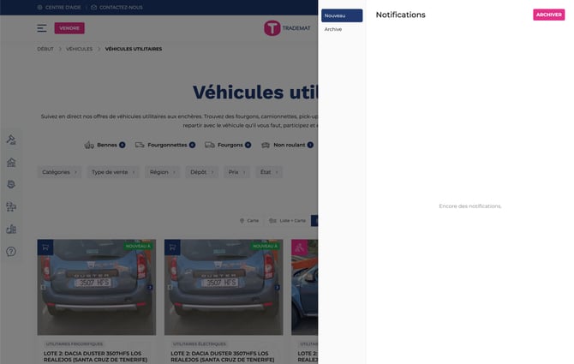This screenshot has height=364, width=574.
Task: Select the Archive notifications tab
Action: pos(333,29)
